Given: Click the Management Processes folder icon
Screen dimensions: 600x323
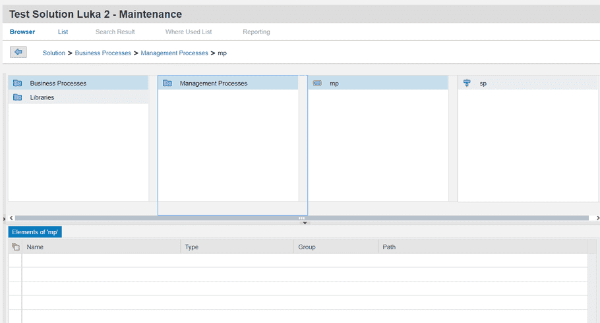Looking at the screenshot, I should 167,84.
